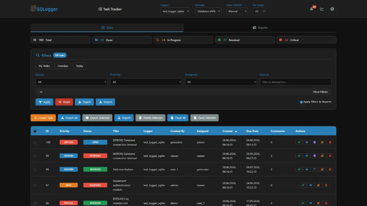Focus the Search title or description field

(295, 82)
